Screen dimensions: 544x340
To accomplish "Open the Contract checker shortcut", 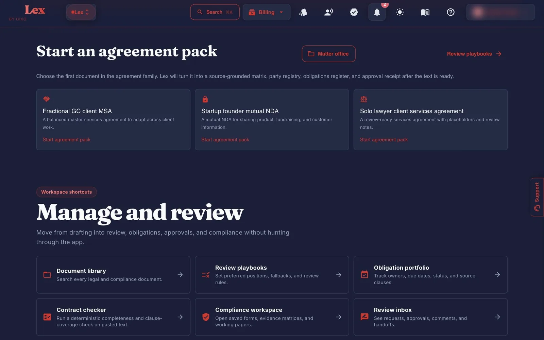I will (x=113, y=317).
